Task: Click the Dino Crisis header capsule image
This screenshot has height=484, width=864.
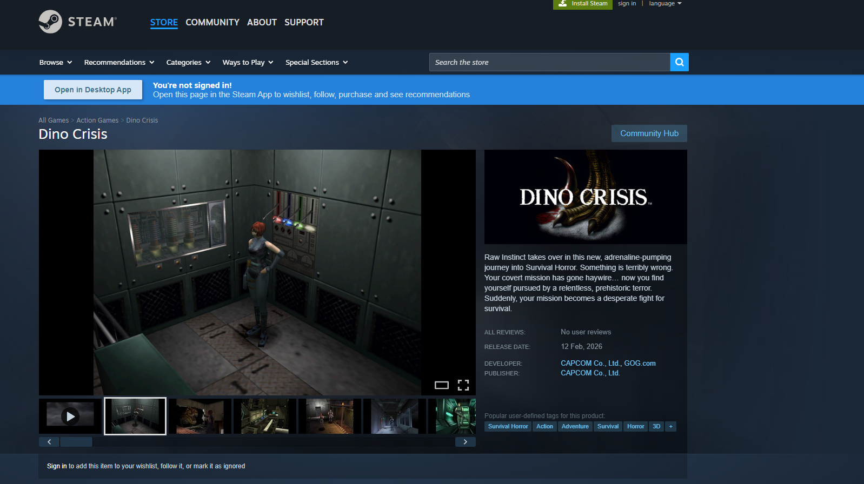Action: [586, 197]
